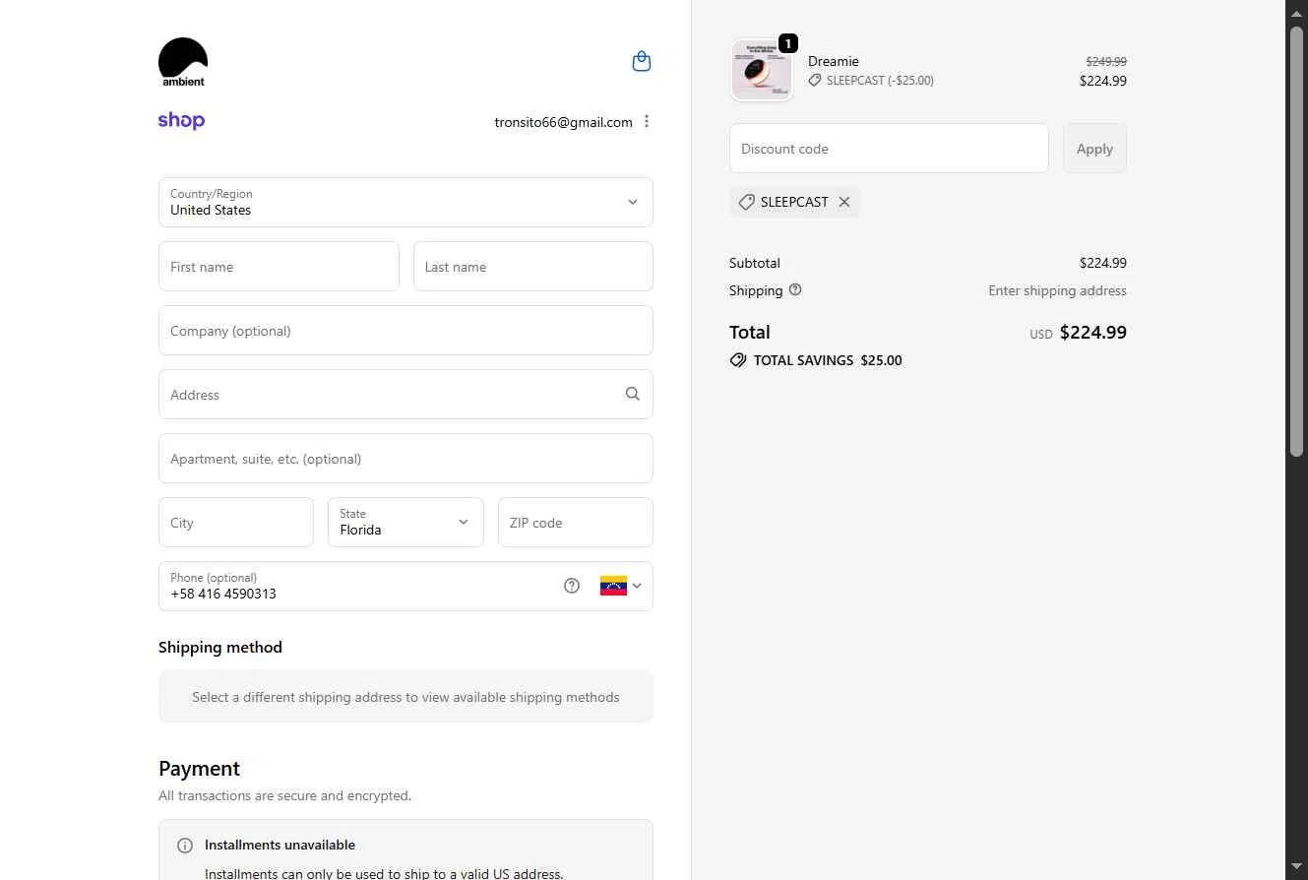The image size is (1308, 880).
Task: Focus the First name field
Action: click(279, 267)
